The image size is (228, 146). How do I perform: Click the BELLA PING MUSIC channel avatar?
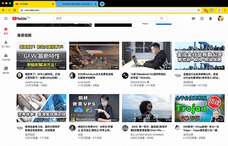(125, 128)
